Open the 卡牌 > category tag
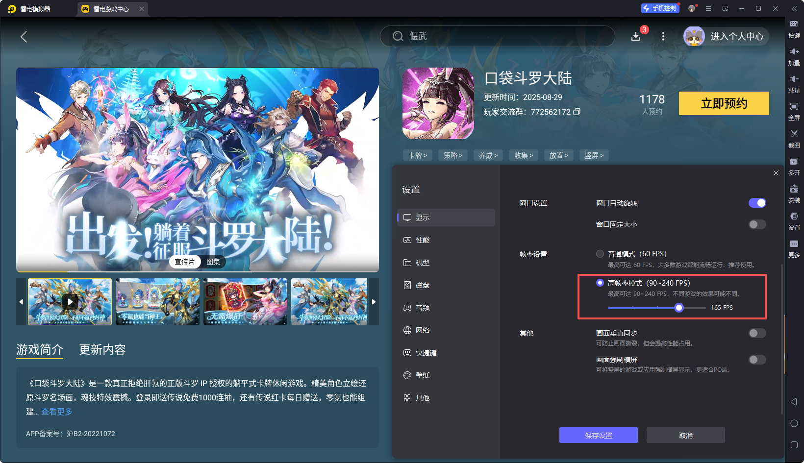Screen dimensions: 804x463 click(x=418, y=155)
